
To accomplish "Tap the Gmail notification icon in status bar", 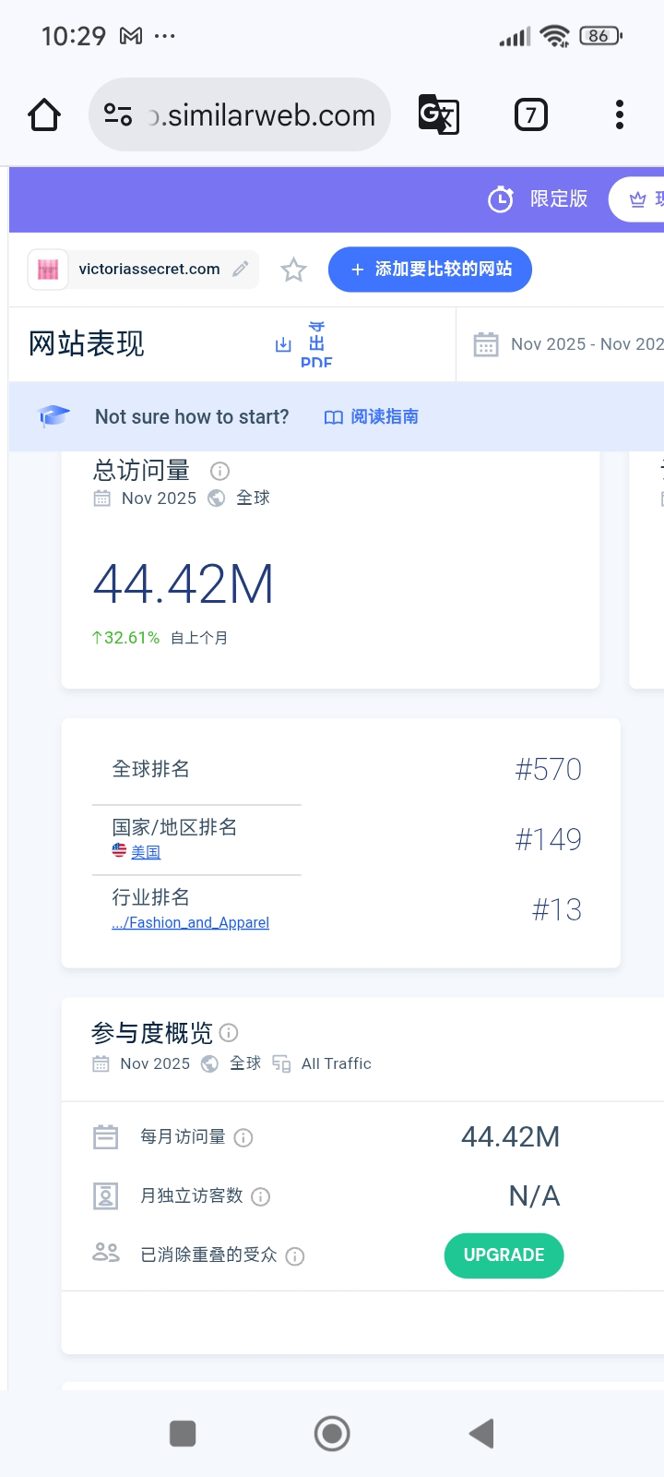I will (132, 36).
